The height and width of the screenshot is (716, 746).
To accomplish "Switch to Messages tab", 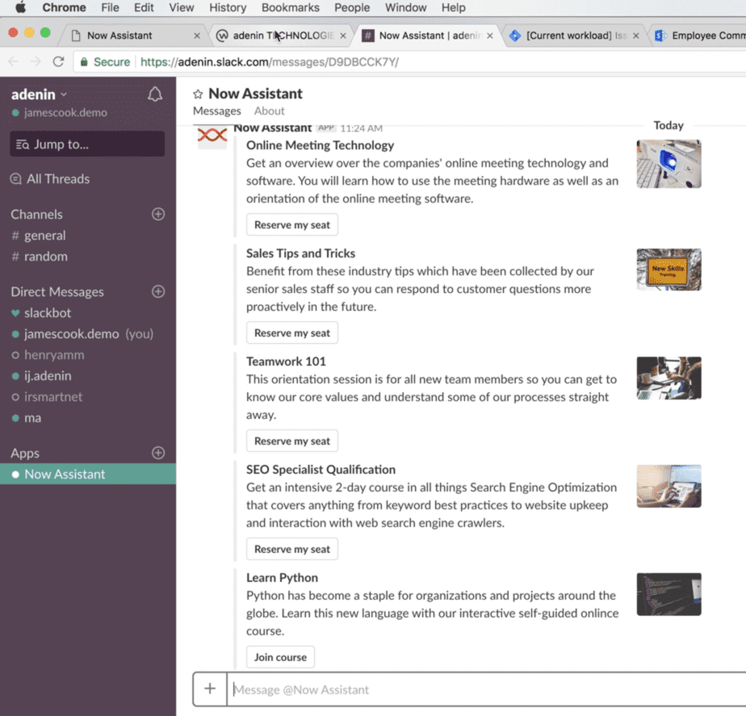I will click(x=217, y=111).
